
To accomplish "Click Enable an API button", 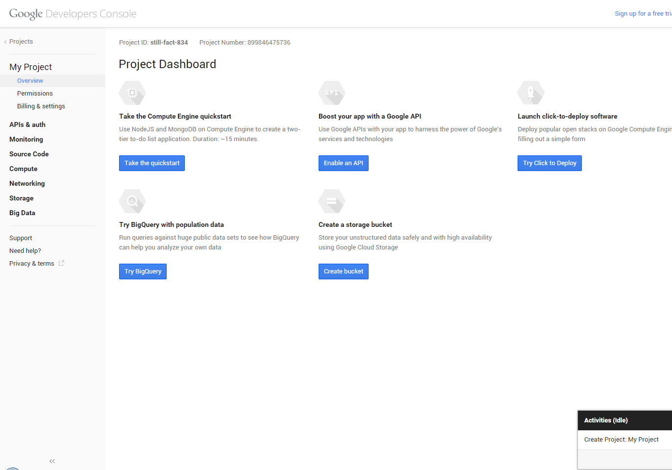I will tap(344, 163).
